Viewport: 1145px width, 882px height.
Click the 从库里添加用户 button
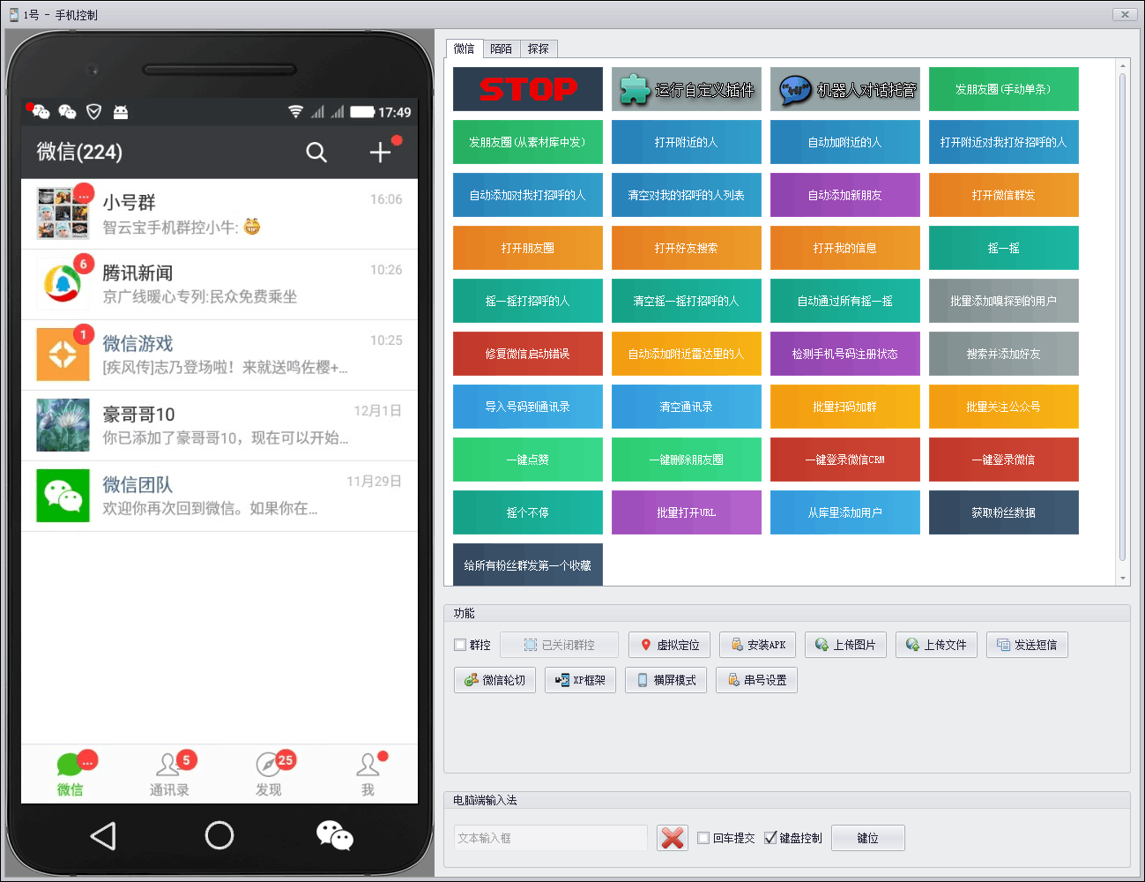click(x=845, y=512)
